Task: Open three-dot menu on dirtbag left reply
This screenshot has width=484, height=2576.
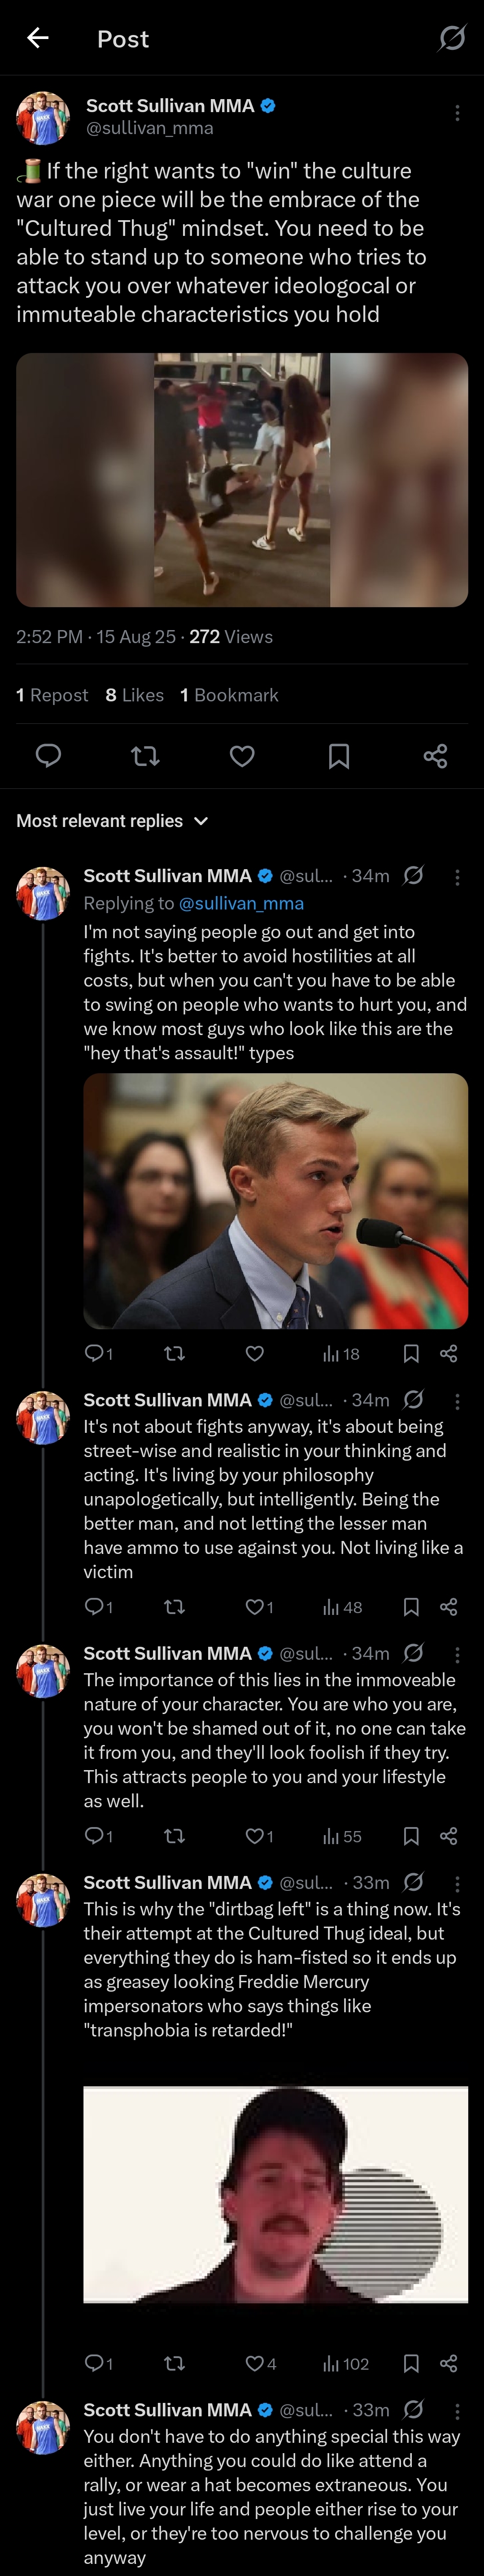Action: coord(457,1883)
